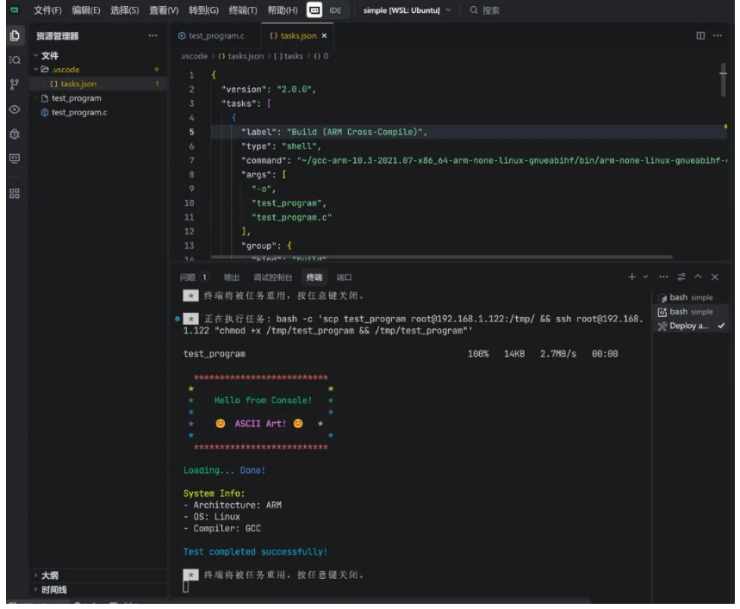Switch to the test_program.c editor tab
Image resolution: width=740 pixels, height=609 pixels.
[x=211, y=36]
